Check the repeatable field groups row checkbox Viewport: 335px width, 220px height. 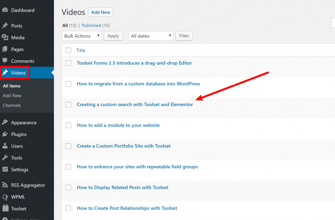click(68, 167)
